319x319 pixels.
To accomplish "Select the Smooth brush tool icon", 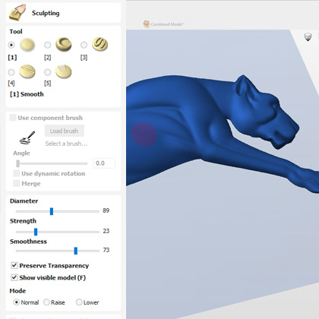I will pyautogui.click(x=27, y=45).
